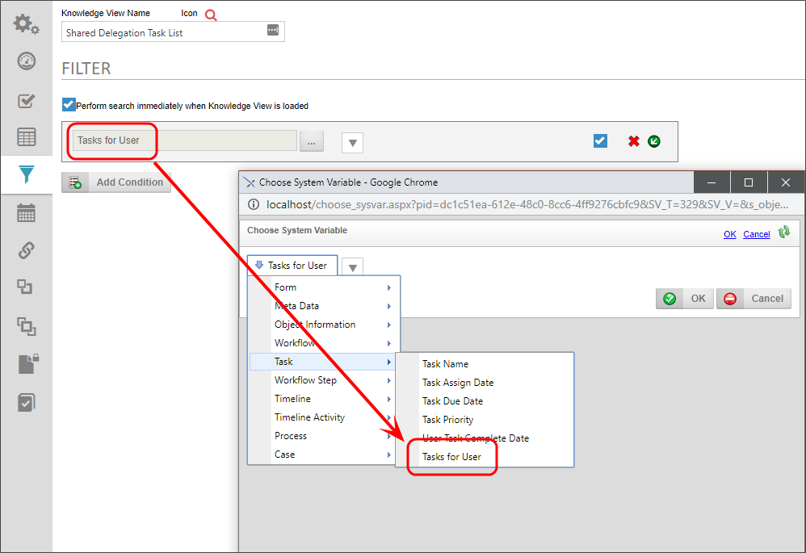806x553 pixels.
Task: Expand the dropdown arrow beside condition field
Action: coord(352,144)
